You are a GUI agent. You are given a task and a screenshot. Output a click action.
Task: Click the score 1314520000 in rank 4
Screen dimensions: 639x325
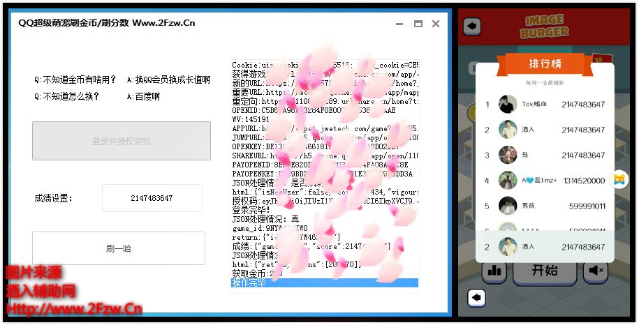click(584, 181)
